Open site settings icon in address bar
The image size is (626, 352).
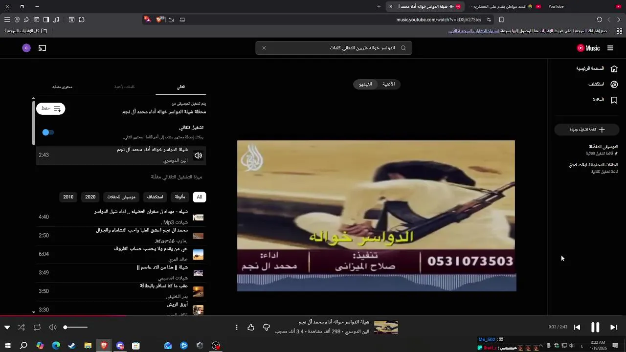click(x=488, y=20)
